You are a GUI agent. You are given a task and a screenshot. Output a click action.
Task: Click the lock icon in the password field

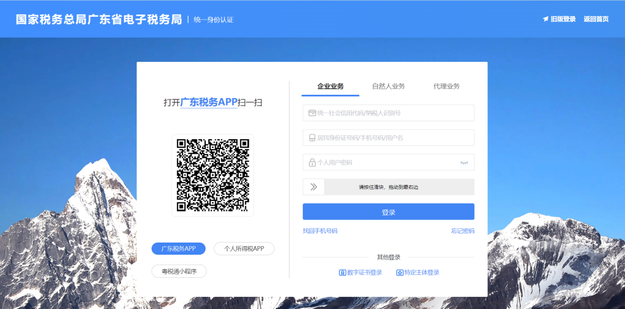pyautogui.click(x=312, y=163)
